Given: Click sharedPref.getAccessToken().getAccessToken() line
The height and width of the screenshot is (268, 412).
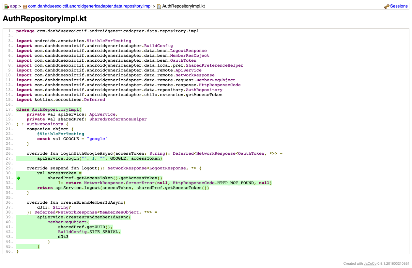Looking at the screenshot, I should [105, 178].
